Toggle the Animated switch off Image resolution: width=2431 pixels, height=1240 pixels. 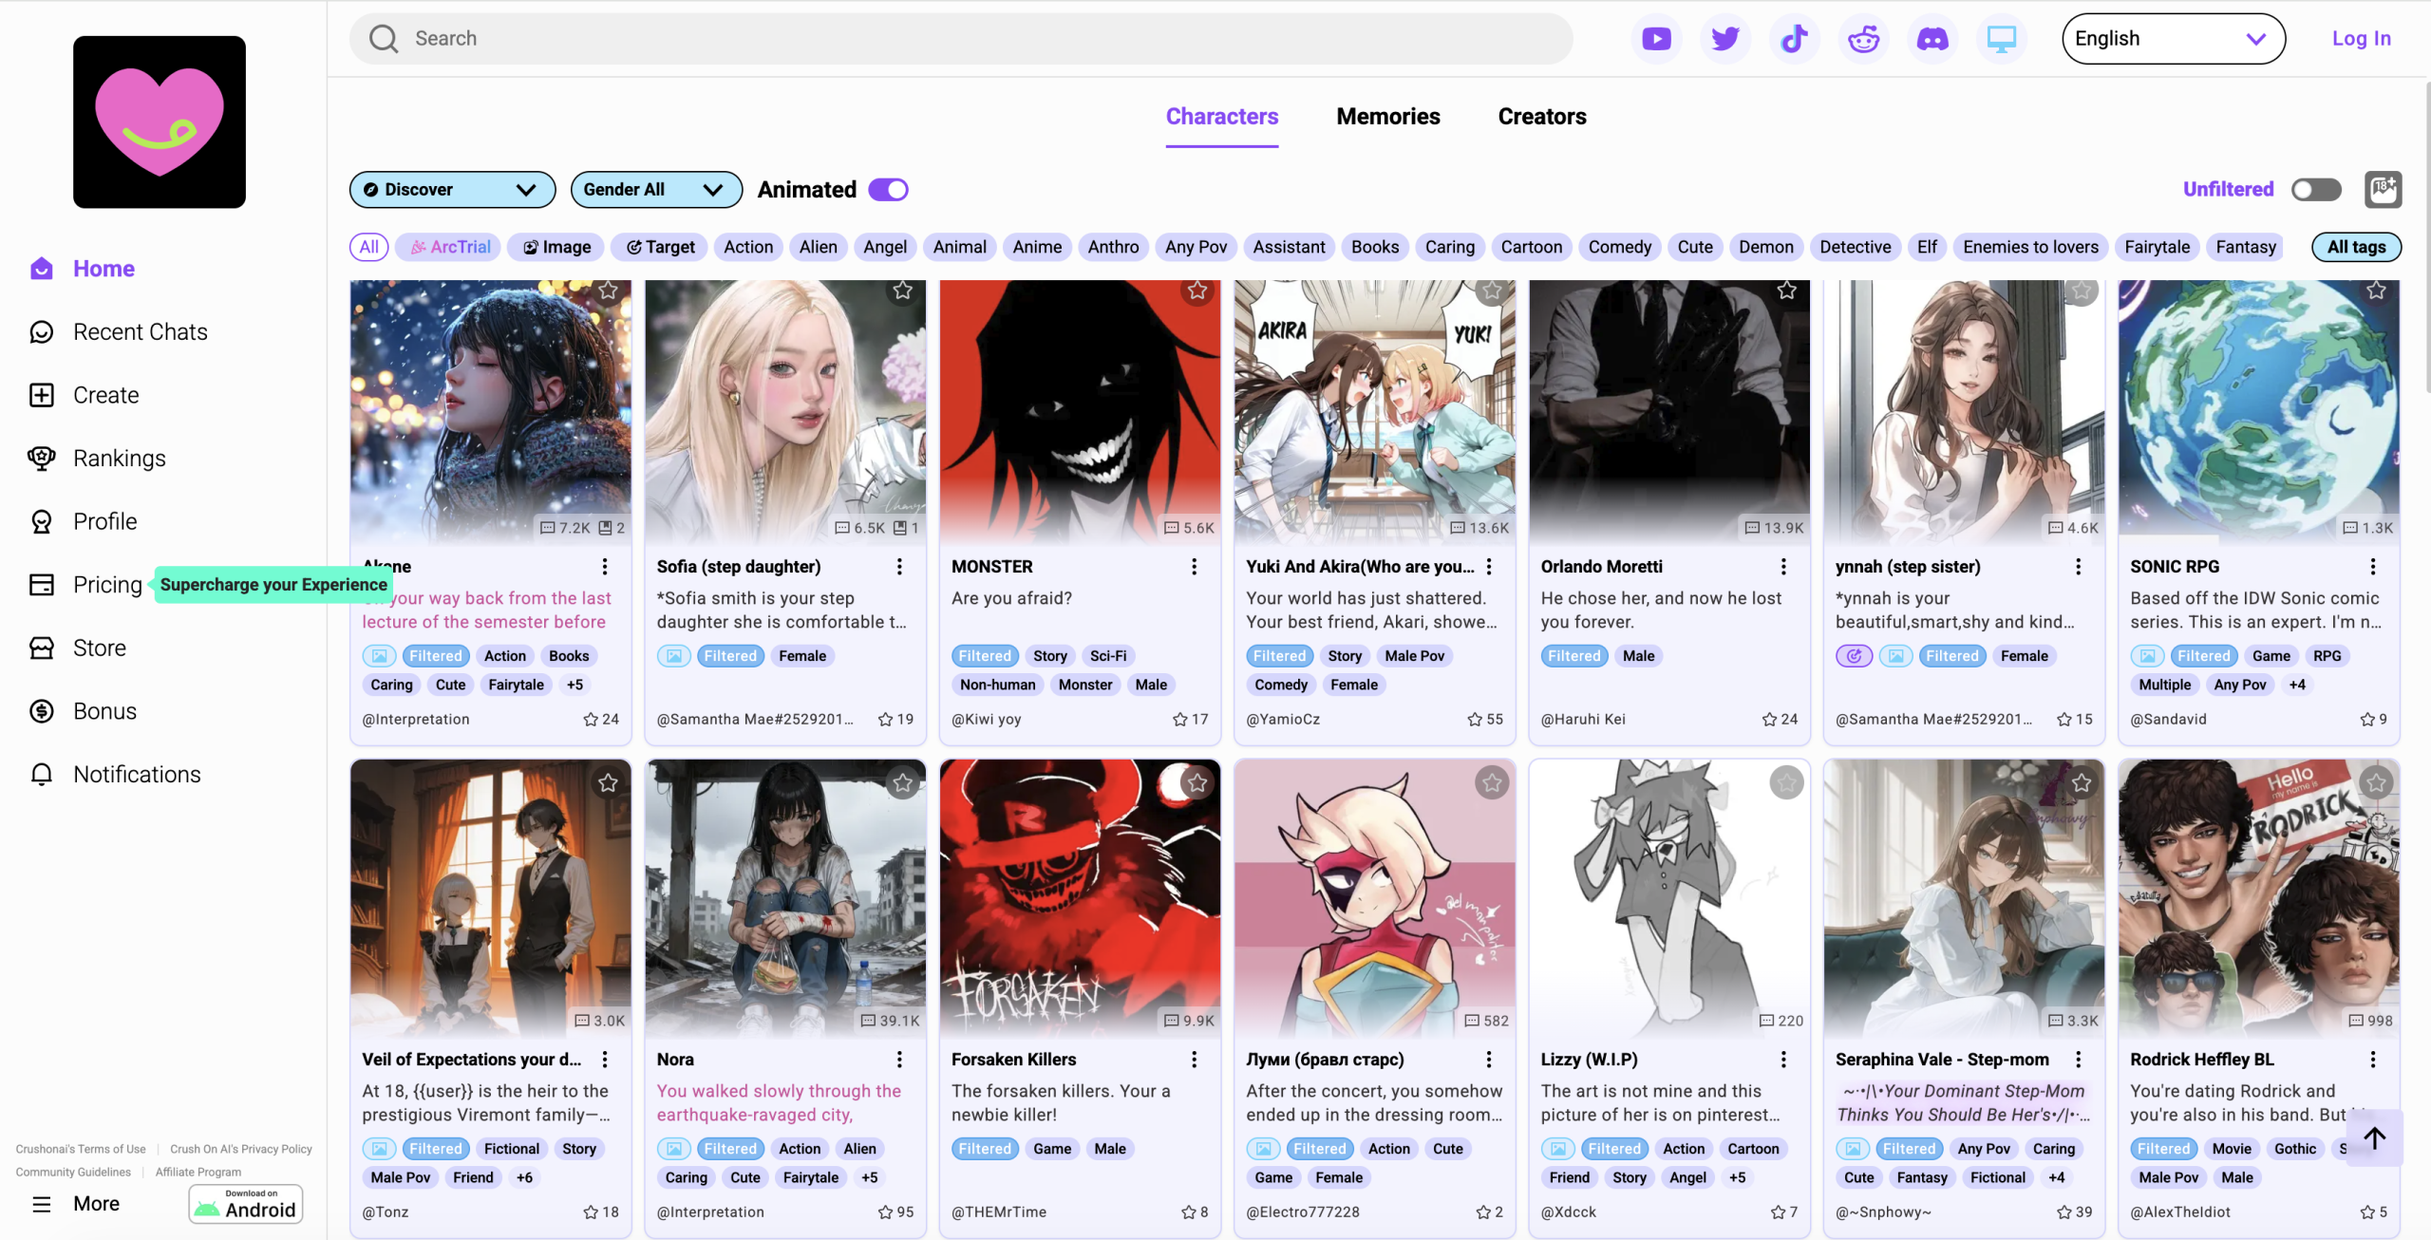pyautogui.click(x=889, y=190)
